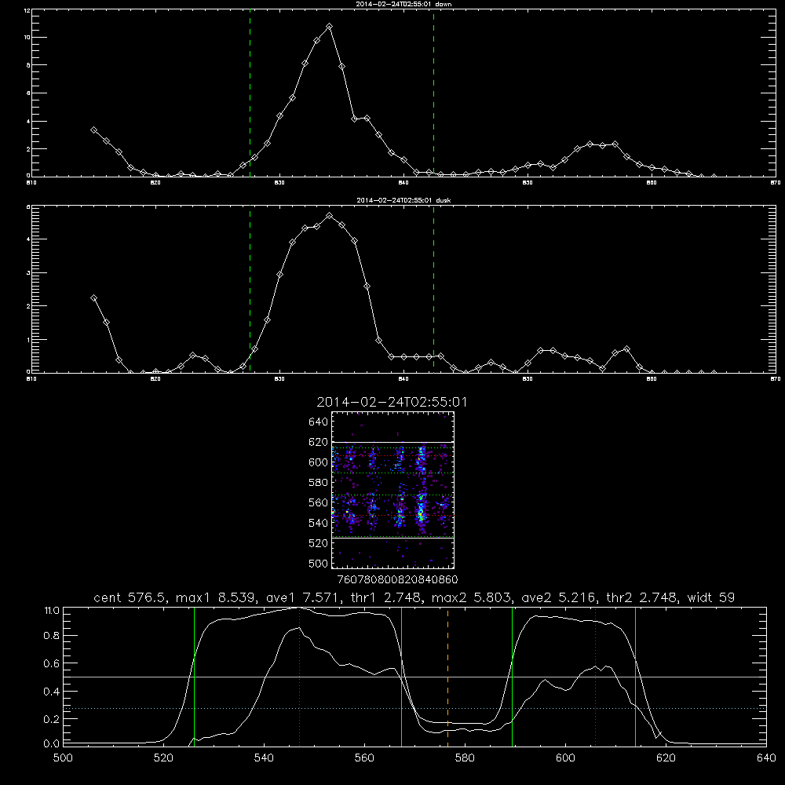Click the highest diamond data point in dawn plot
Image resolution: width=785 pixels, height=785 pixels.
pos(329,26)
